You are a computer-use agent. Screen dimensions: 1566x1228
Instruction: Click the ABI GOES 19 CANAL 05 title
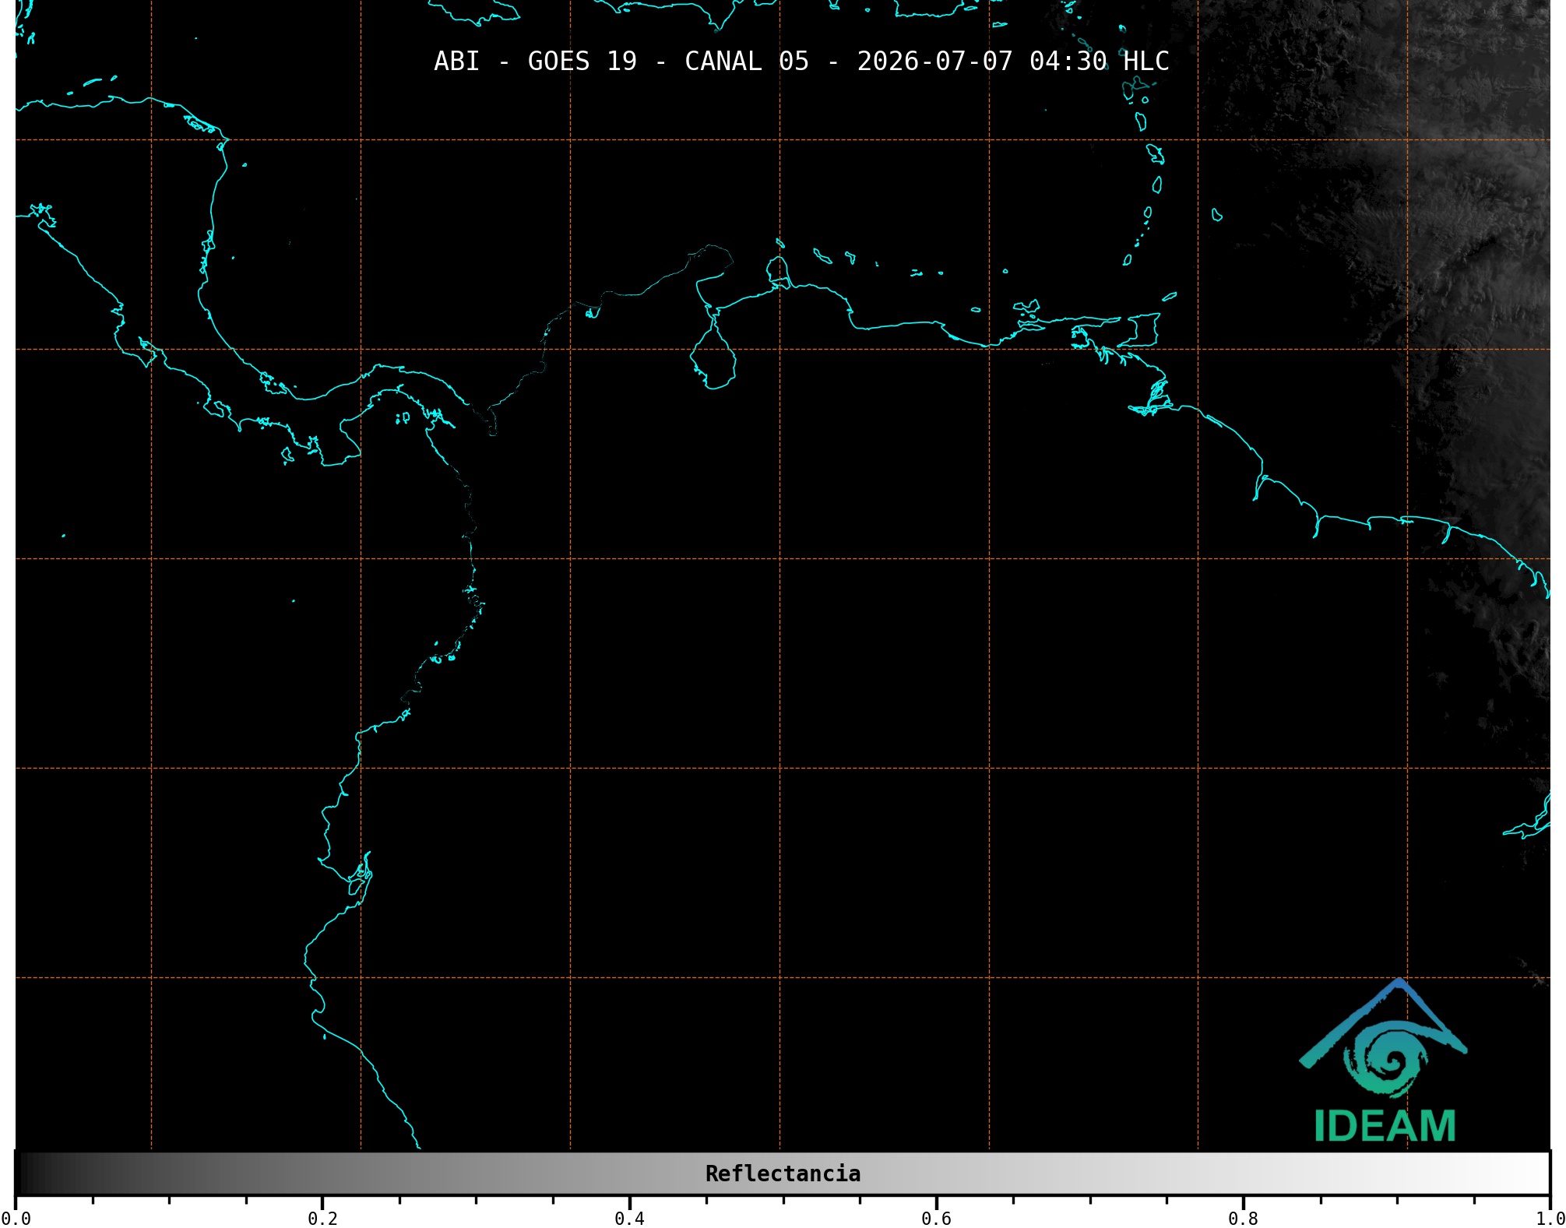[801, 61]
